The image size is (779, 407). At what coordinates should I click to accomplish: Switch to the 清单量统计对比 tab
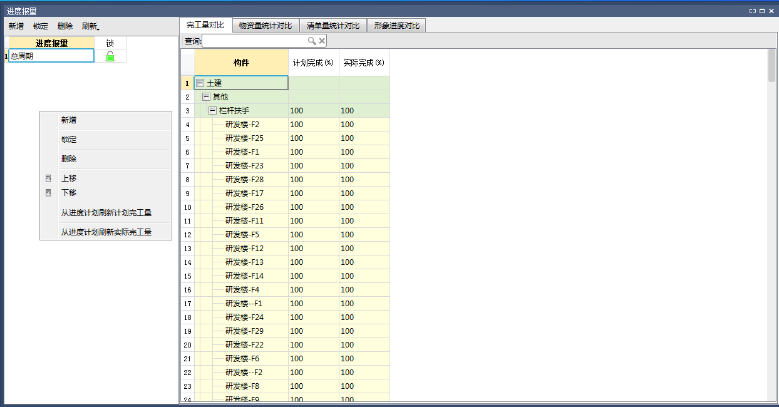click(333, 26)
